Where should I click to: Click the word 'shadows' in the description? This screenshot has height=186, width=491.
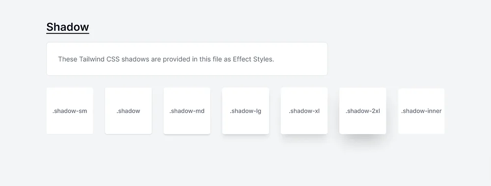click(x=136, y=59)
